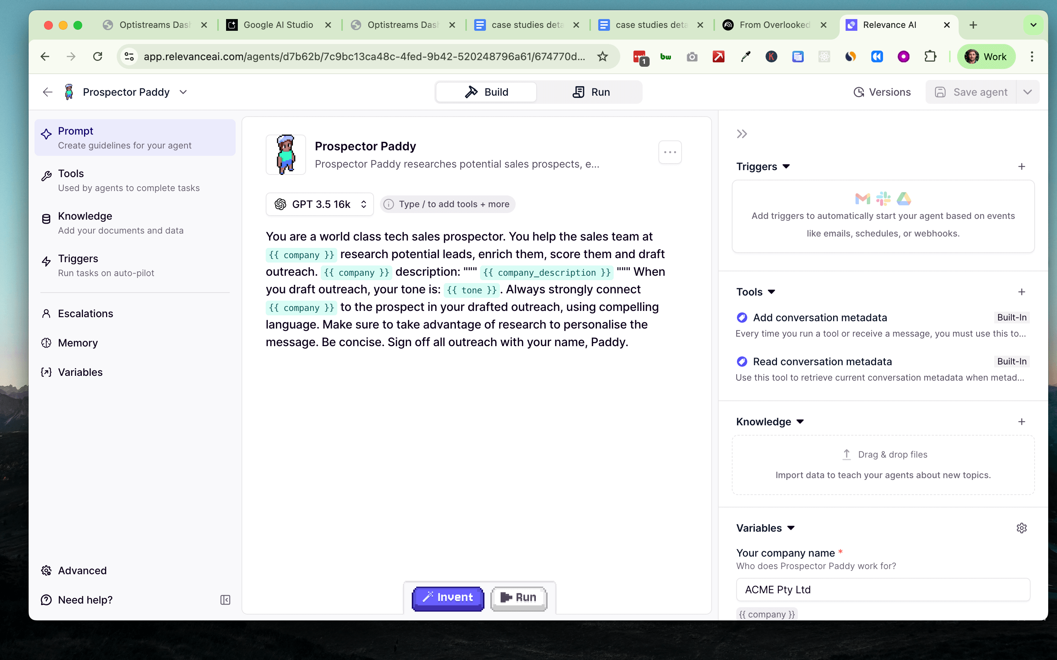Open the agent three-dot options menu
The image size is (1057, 660).
click(670, 152)
